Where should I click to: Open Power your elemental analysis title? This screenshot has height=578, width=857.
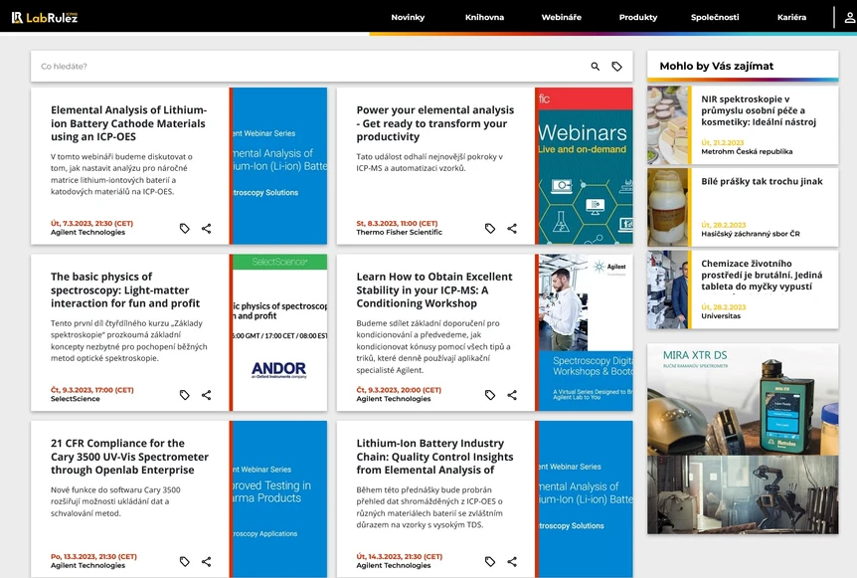pyautogui.click(x=435, y=123)
